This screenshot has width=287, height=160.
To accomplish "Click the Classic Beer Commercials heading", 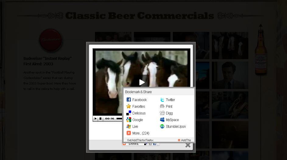I will [x=140, y=16].
